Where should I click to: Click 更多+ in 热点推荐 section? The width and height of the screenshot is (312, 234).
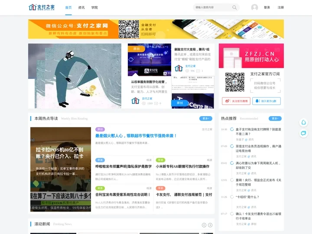tap(275, 119)
